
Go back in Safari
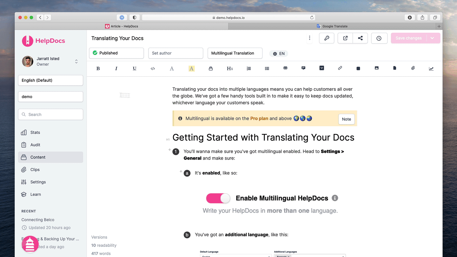(40, 17)
